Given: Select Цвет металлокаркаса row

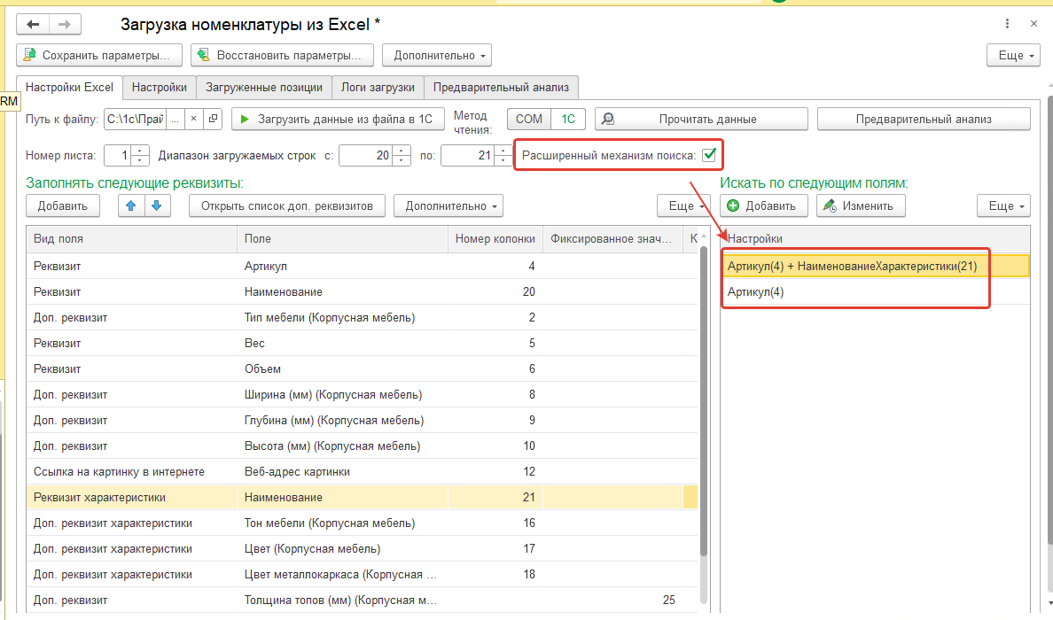Looking at the screenshot, I should click(x=363, y=574).
